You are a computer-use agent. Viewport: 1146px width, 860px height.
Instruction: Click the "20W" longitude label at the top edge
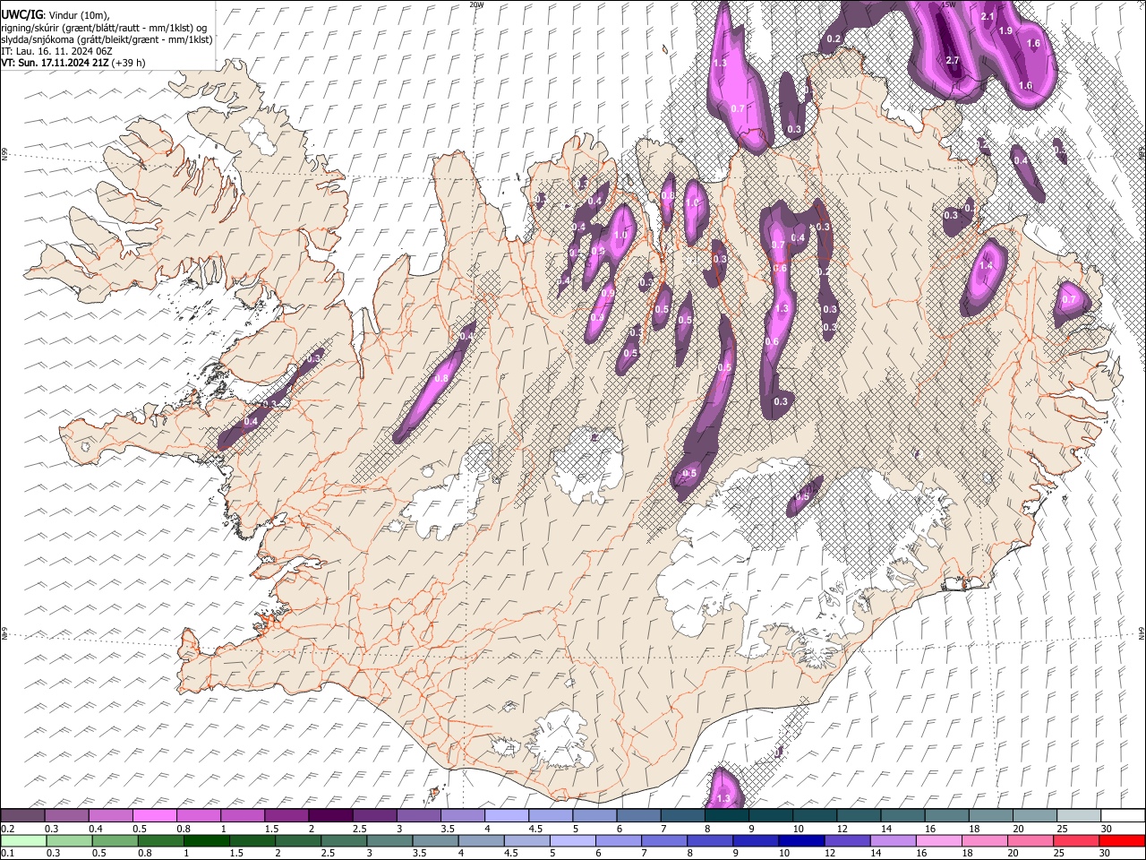tap(476, 4)
